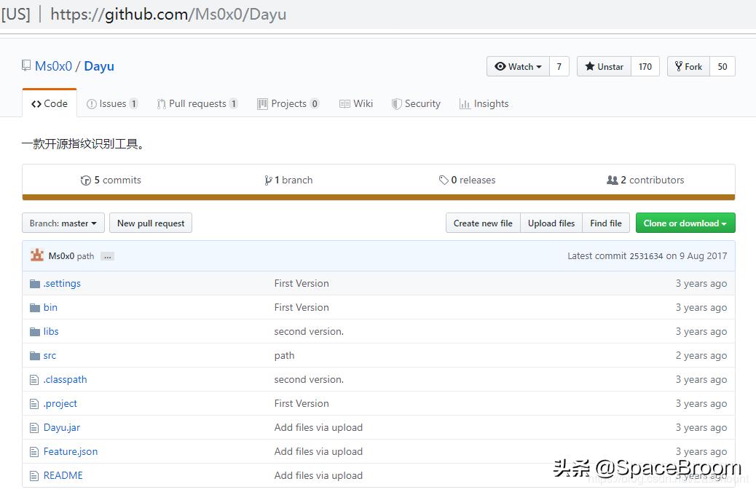Click the contributors icon beside 2 contributors

click(615, 180)
